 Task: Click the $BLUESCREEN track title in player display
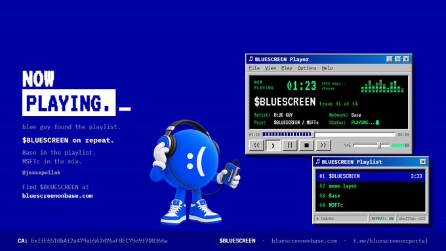(x=285, y=102)
